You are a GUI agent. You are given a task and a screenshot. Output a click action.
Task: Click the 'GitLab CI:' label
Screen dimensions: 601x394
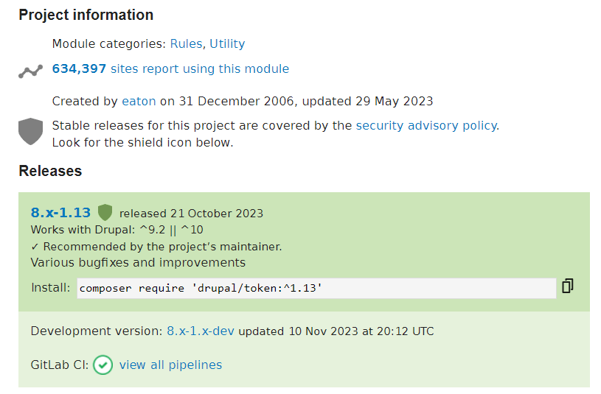coord(60,365)
